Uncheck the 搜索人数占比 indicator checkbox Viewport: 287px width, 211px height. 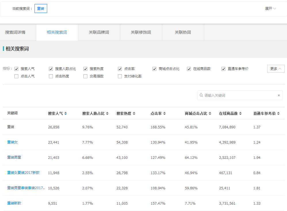pyautogui.click(x=51, y=69)
